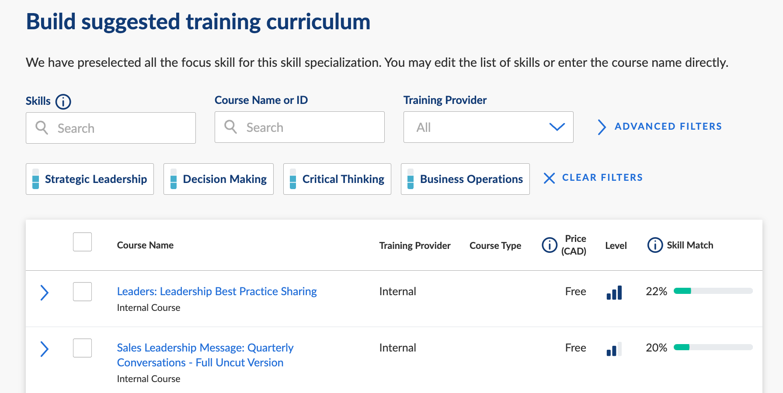Click magnifier icon in Skills search

click(42, 128)
